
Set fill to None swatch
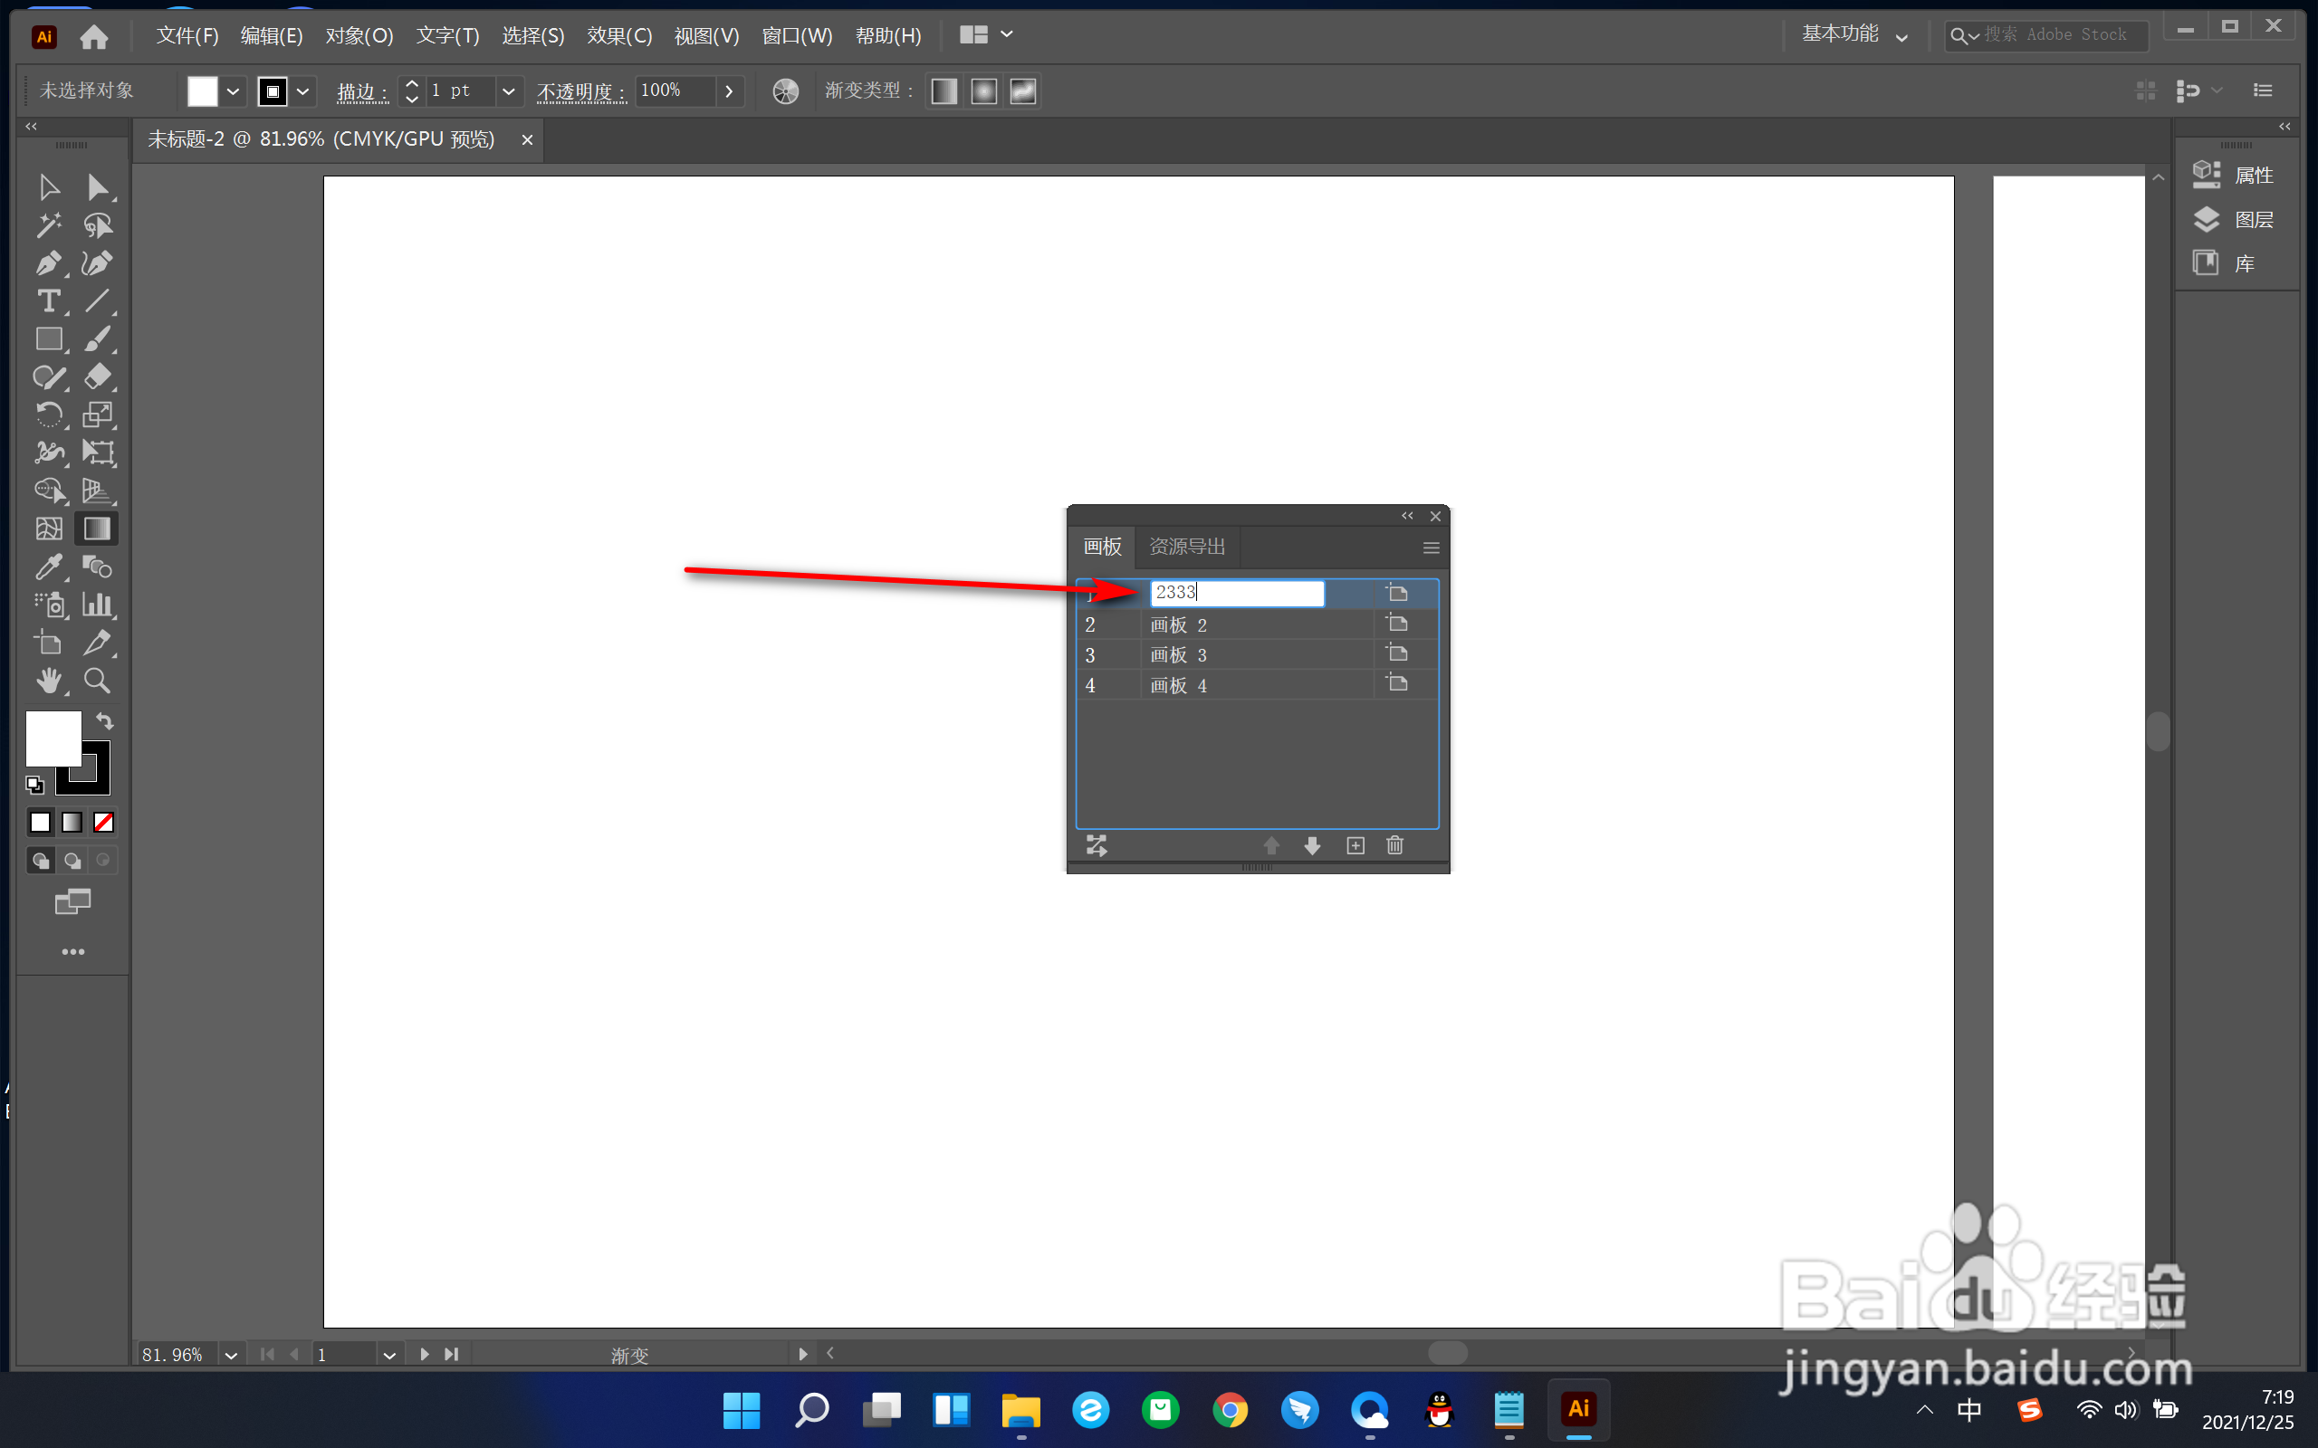click(103, 823)
